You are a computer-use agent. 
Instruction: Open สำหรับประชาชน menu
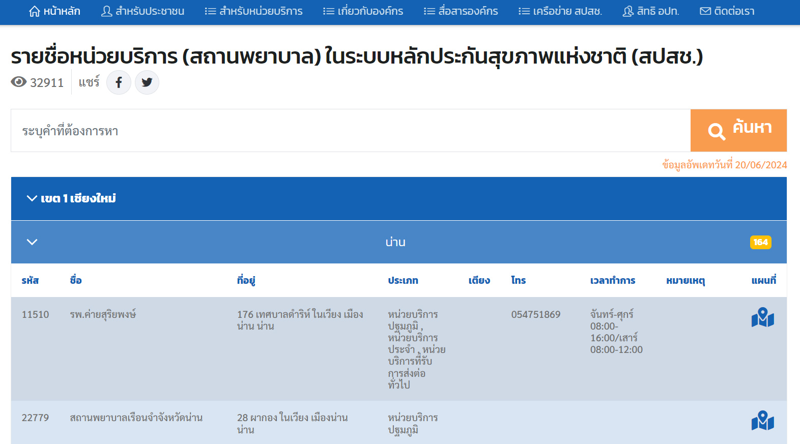(142, 11)
